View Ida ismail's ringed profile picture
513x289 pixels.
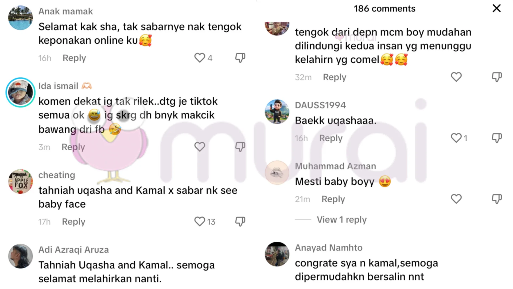click(21, 92)
